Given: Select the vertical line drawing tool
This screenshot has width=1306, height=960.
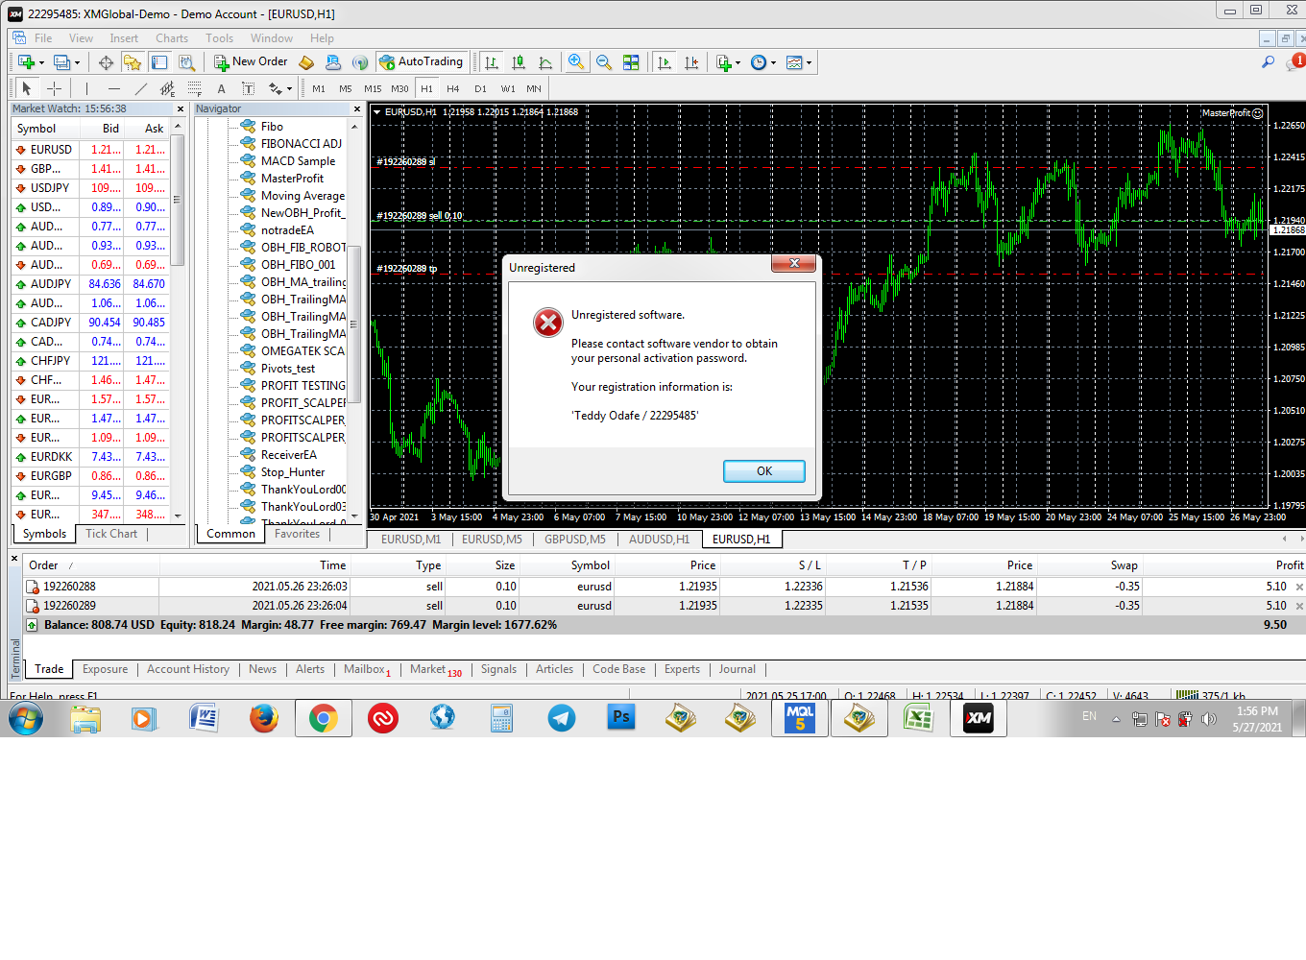Looking at the screenshot, I should pos(87,88).
